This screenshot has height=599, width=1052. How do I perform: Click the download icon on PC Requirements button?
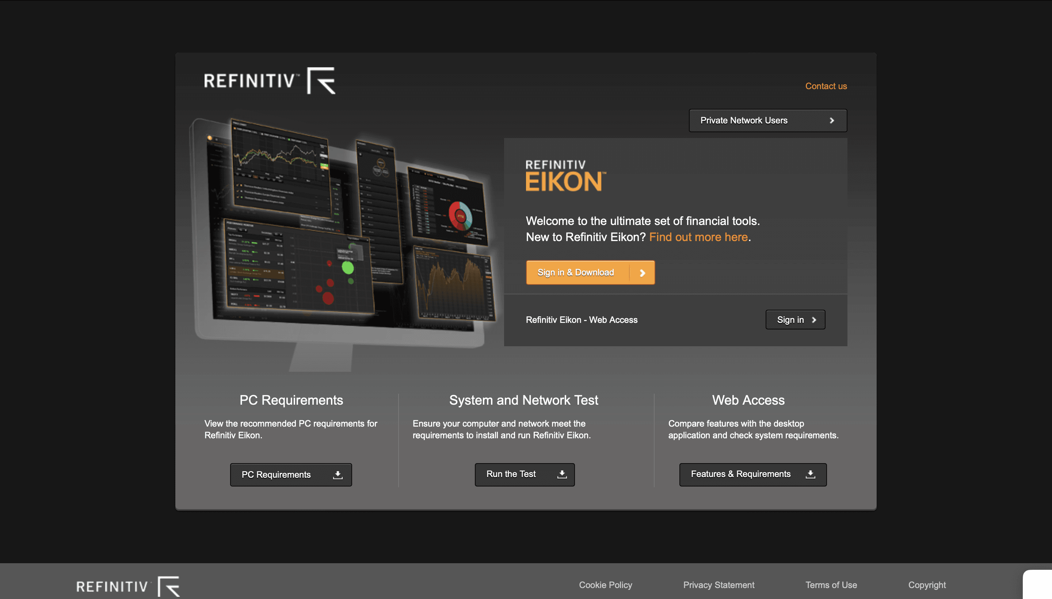point(338,474)
